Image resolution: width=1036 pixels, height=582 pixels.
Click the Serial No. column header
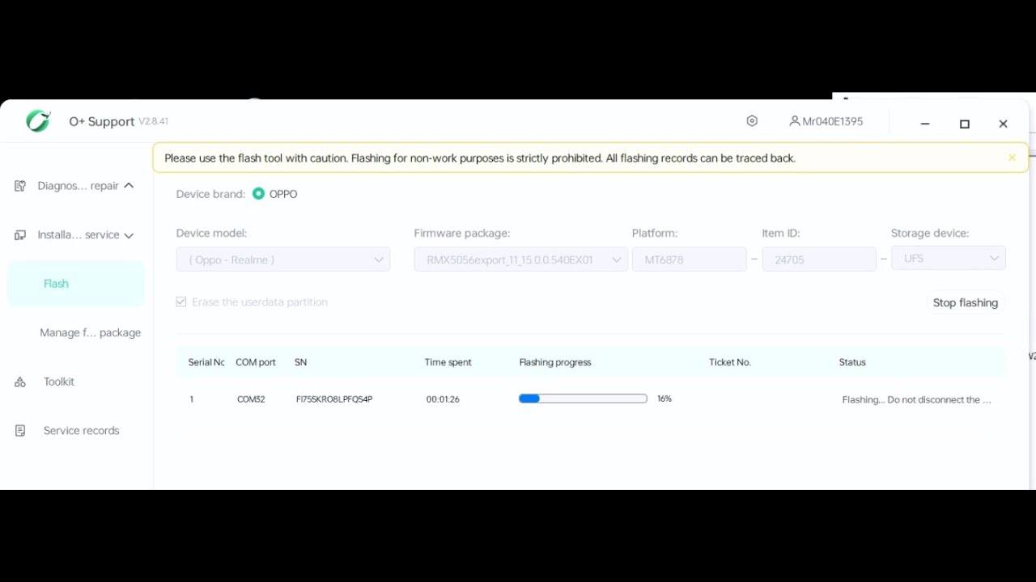(x=206, y=362)
